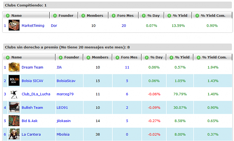This screenshot has height=141, width=234.
Task: Click green sort icon beside lower Members
Action: (x=88, y=57)
